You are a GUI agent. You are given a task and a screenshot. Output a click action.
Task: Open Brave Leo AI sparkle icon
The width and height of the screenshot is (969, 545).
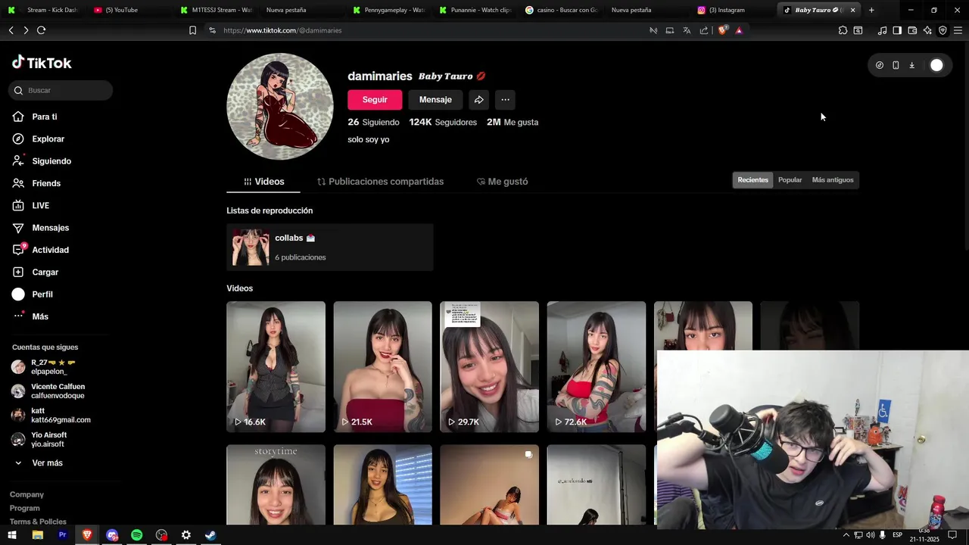tap(927, 30)
